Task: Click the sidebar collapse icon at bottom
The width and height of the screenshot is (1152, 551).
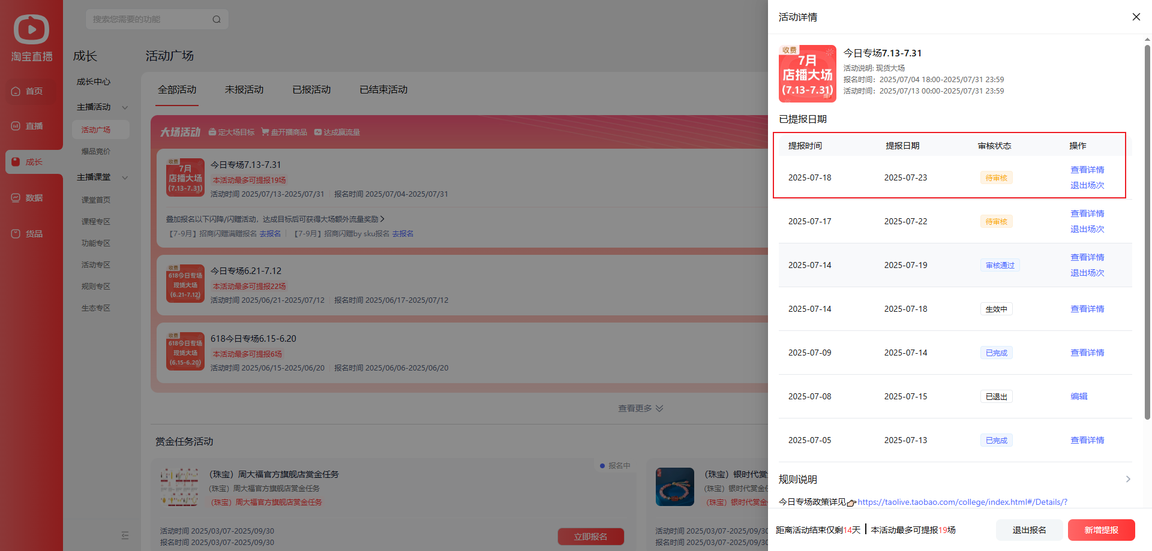Action: pyautogui.click(x=125, y=535)
